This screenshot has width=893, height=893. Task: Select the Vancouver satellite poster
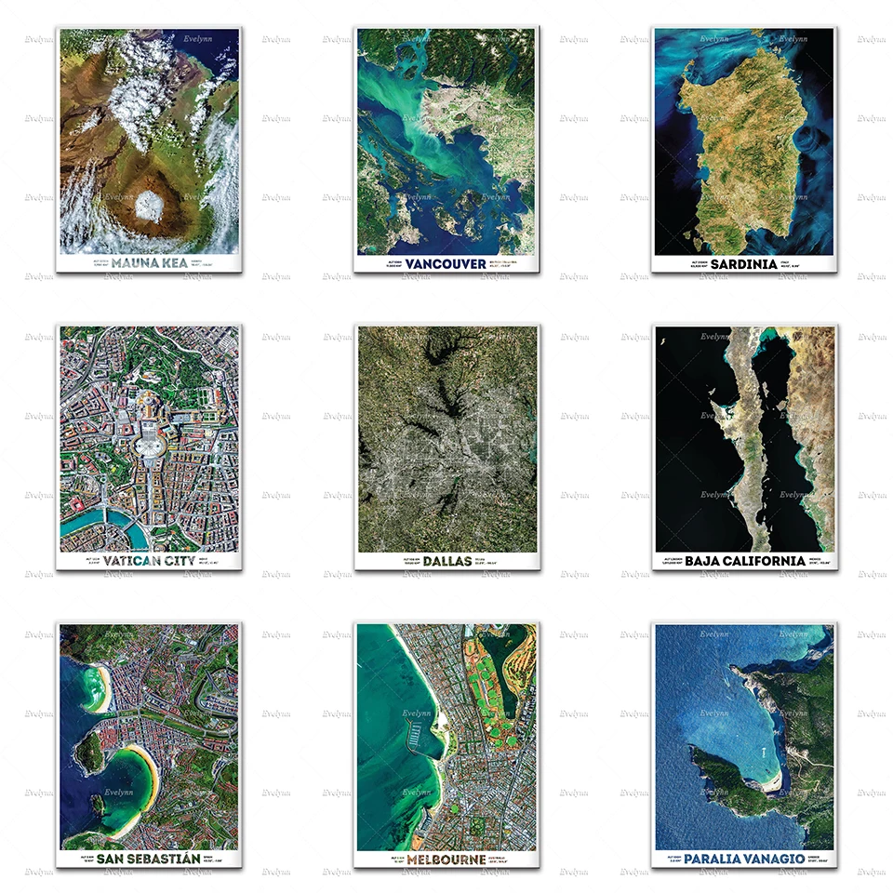[x=447, y=149]
